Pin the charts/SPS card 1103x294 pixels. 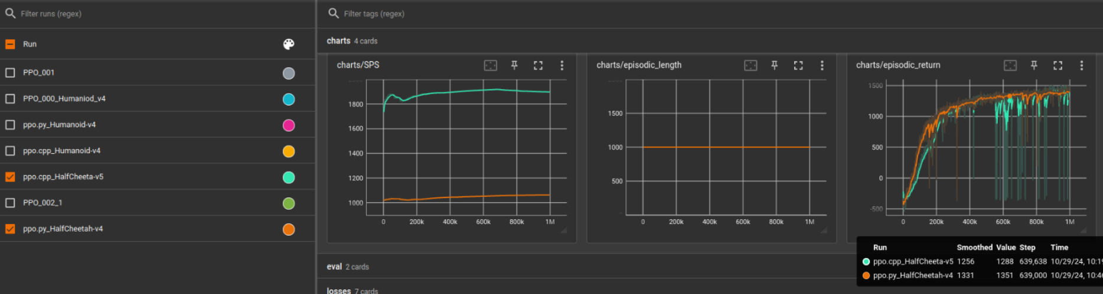coord(514,65)
